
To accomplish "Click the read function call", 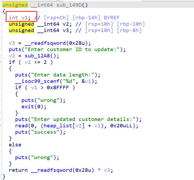I will pyautogui.click(x=21, y=126).
